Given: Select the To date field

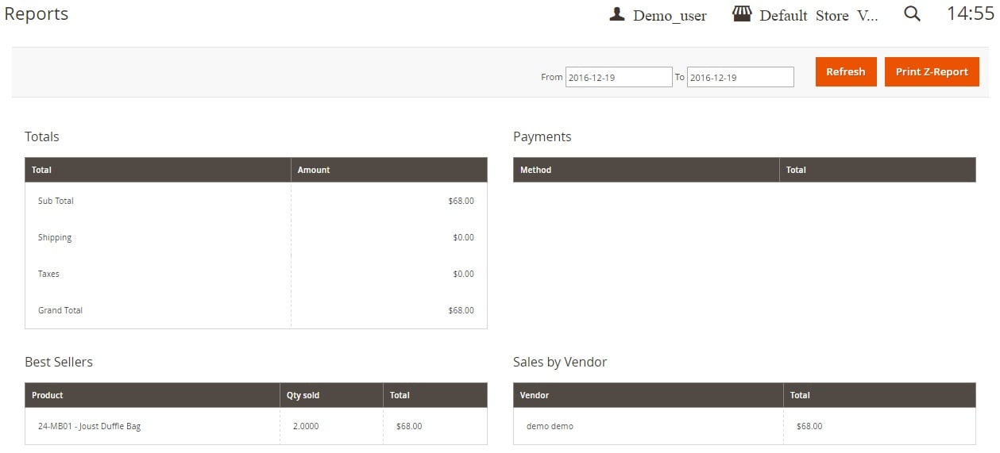Looking at the screenshot, I should click(740, 77).
